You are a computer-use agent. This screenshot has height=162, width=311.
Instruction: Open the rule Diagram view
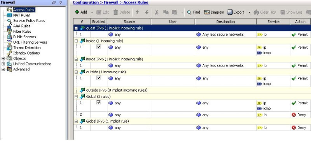point(214,12)
